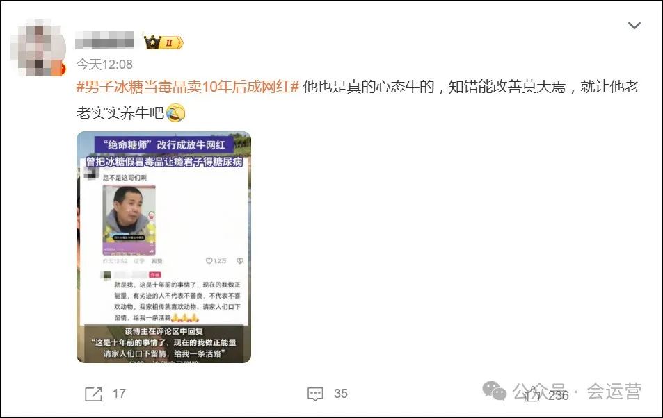Click the like count 236

click(558, 395)
